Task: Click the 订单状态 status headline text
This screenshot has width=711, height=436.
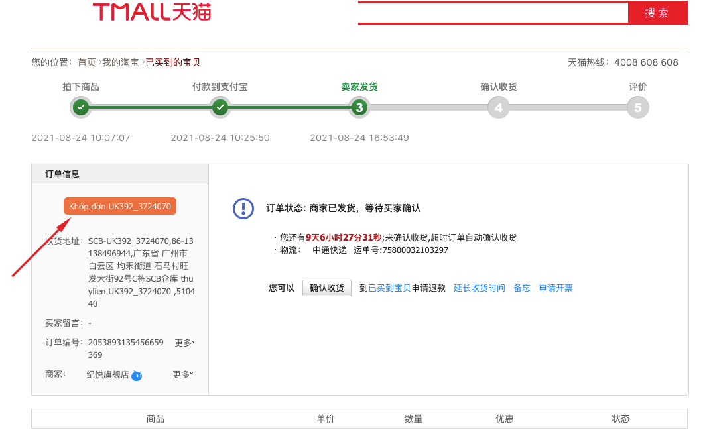Action: click(x=344, y=209)
